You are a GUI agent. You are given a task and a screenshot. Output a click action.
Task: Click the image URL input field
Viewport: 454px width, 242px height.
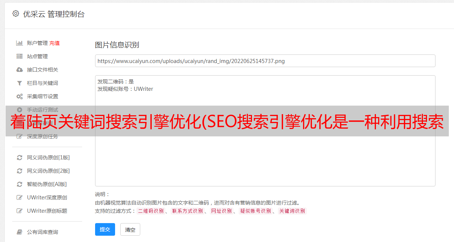point(265,61)
